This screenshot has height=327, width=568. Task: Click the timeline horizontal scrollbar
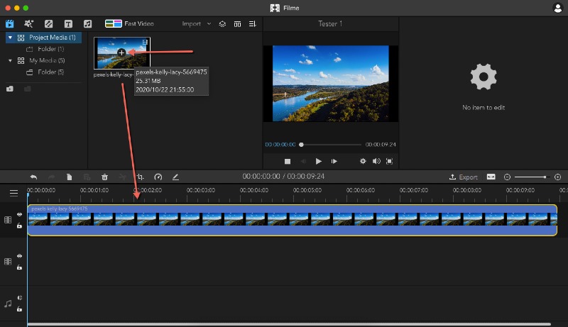point(289,324)
